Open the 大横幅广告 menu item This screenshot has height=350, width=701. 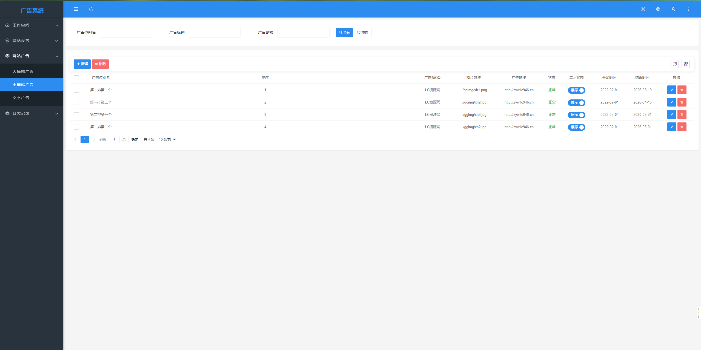pos(23,71)
